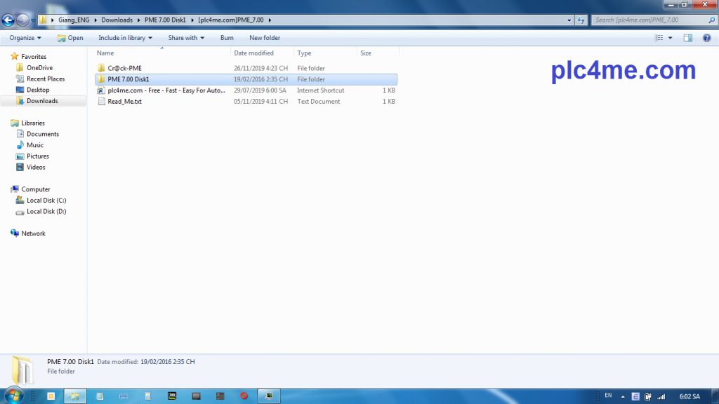Click the refresh button beside address bar
The width and height of the screenshot is (719, 404).
click(x=582, y=20)
